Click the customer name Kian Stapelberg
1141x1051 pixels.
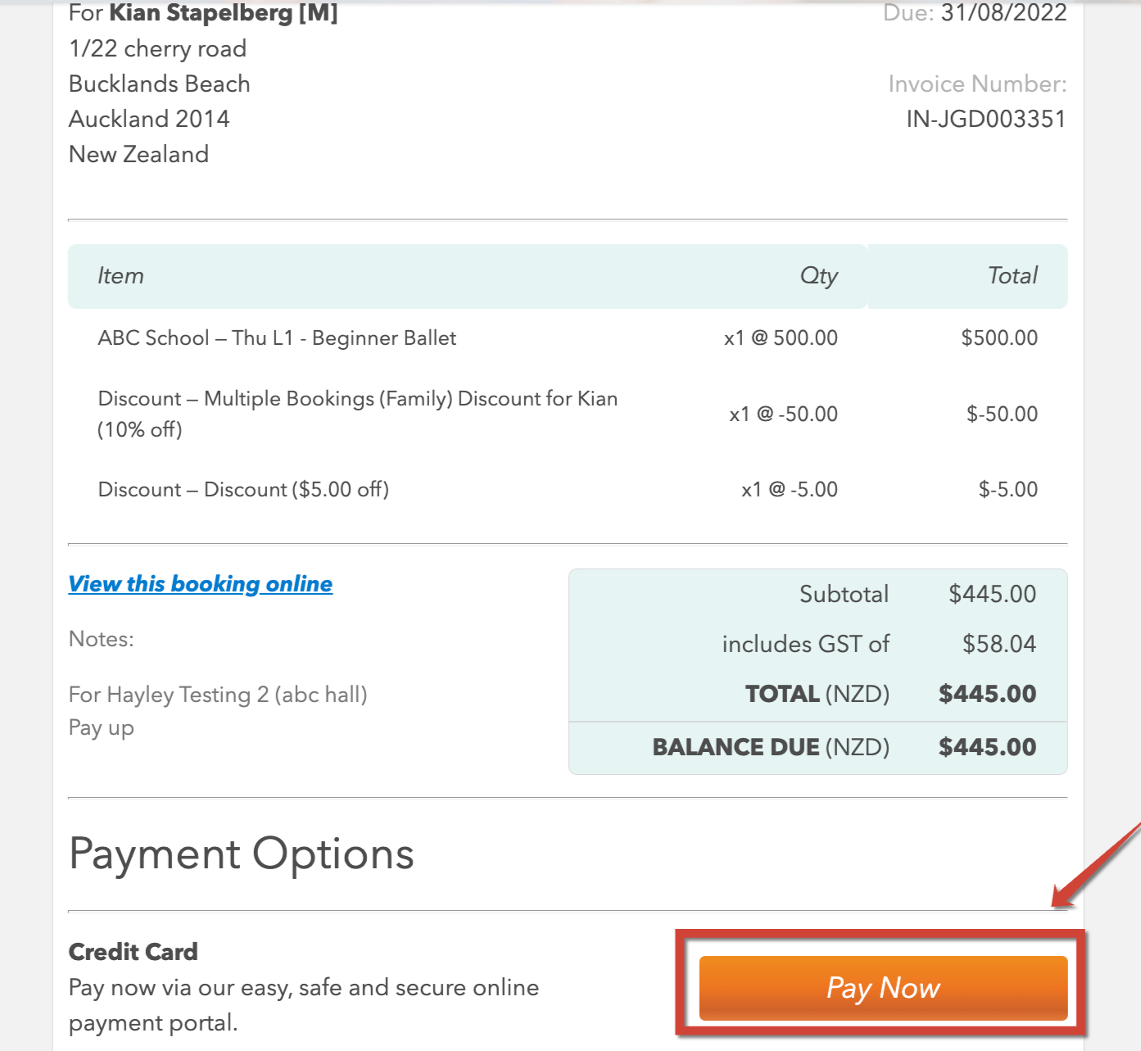tap(201, 13)
